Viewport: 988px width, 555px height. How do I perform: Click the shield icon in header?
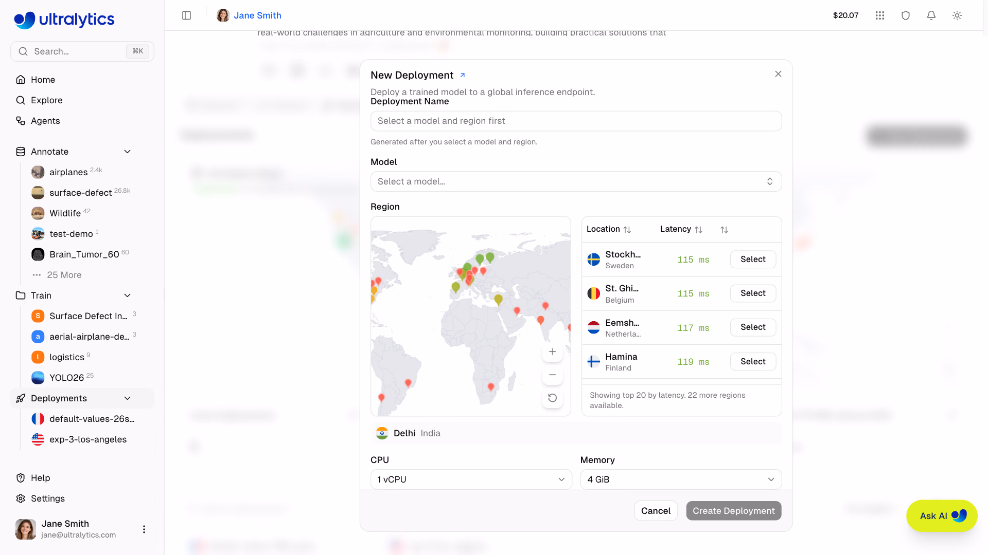click(906, 15)
